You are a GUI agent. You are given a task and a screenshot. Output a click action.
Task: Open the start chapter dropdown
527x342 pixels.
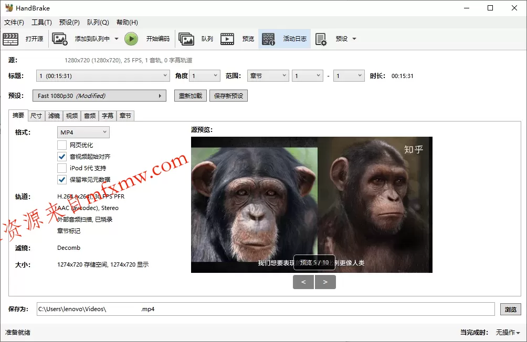coord(308,76)
